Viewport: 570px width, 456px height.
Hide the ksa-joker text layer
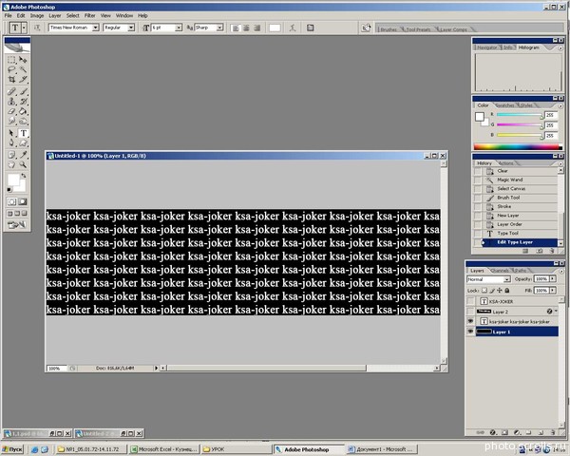[x=470, y=321]
